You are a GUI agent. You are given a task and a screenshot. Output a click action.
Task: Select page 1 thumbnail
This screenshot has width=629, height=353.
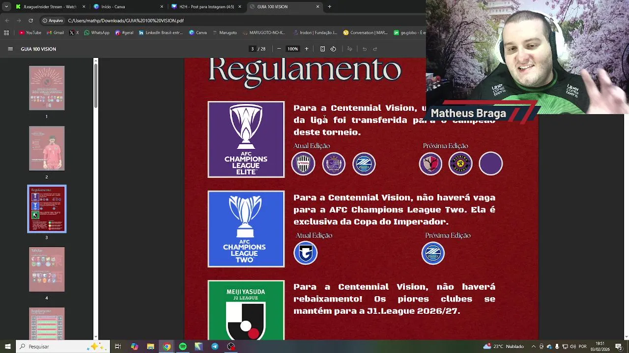click(47, 88)
